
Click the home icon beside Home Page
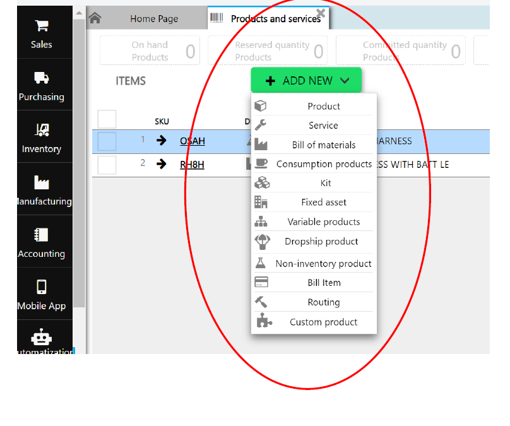click(95, 18)
